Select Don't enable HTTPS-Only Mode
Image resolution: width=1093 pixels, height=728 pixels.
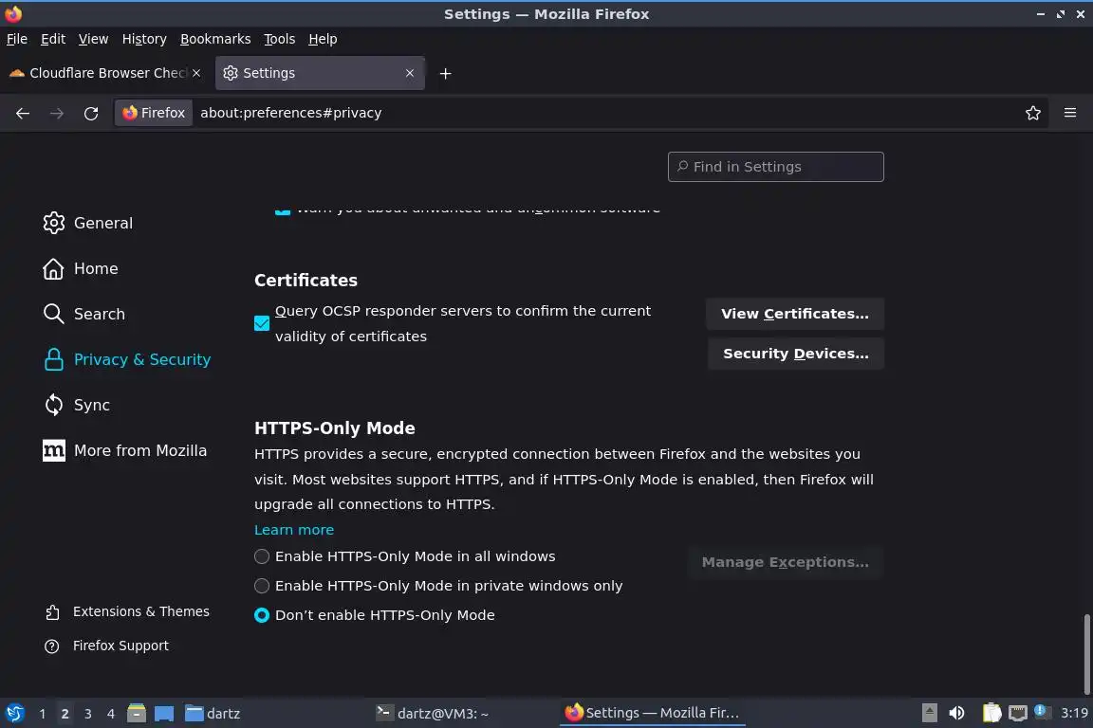[x=262, y=615]
